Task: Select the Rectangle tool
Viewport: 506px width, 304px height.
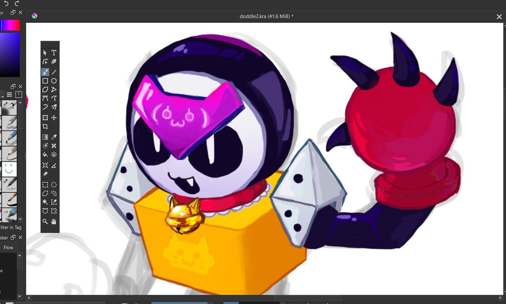Action: pos(45,81)
